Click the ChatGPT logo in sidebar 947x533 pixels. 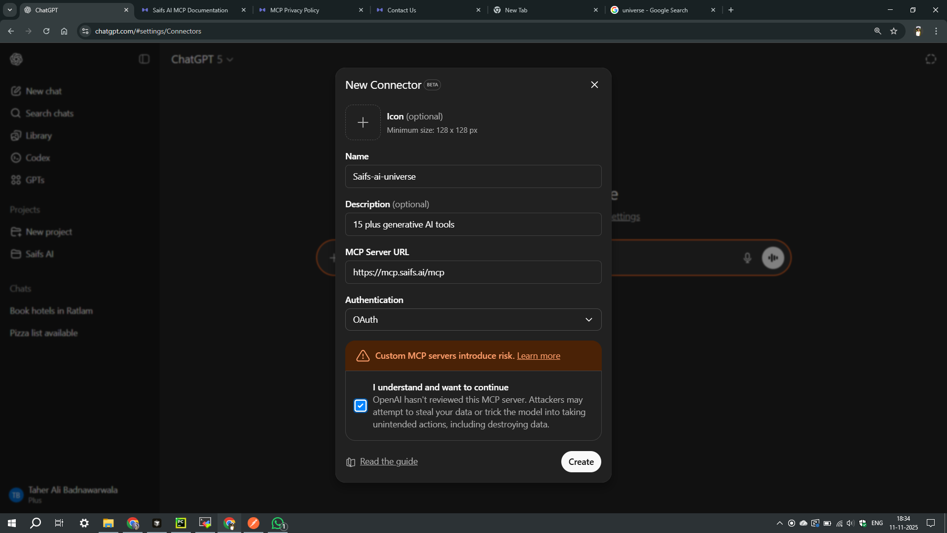(16, 59)
